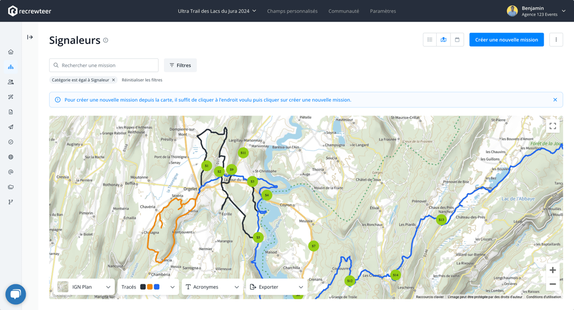Open the three-dot more options menu
This screenshot has width=574, height=310.
556,39
